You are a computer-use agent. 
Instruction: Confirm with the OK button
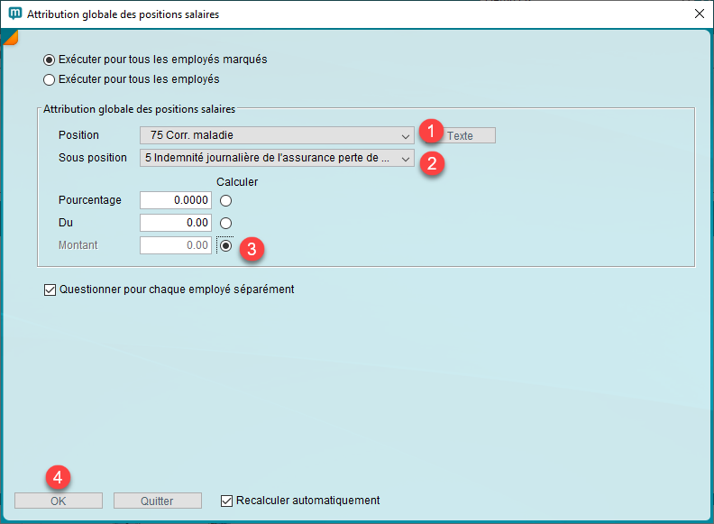pyautogui.click(x=59, y=501)
